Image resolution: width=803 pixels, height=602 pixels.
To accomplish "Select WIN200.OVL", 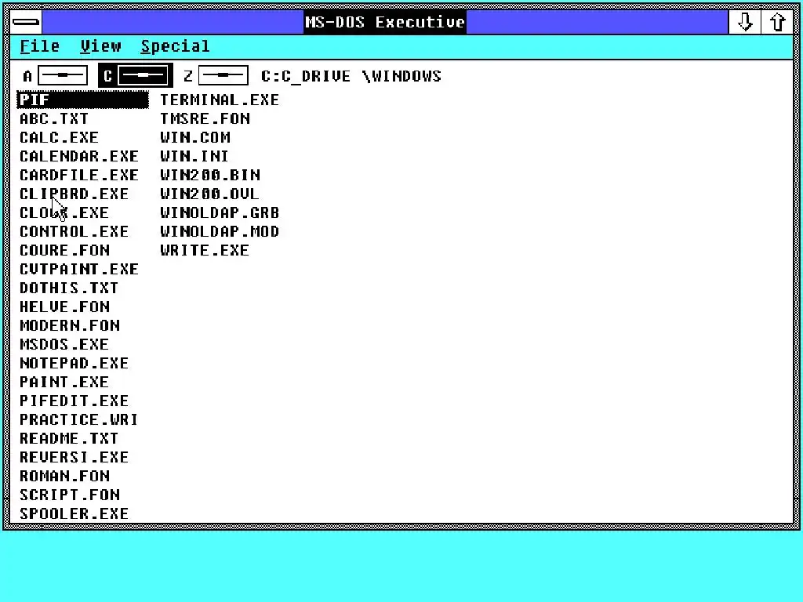I will pyautogui.click(x=209, y=194).
